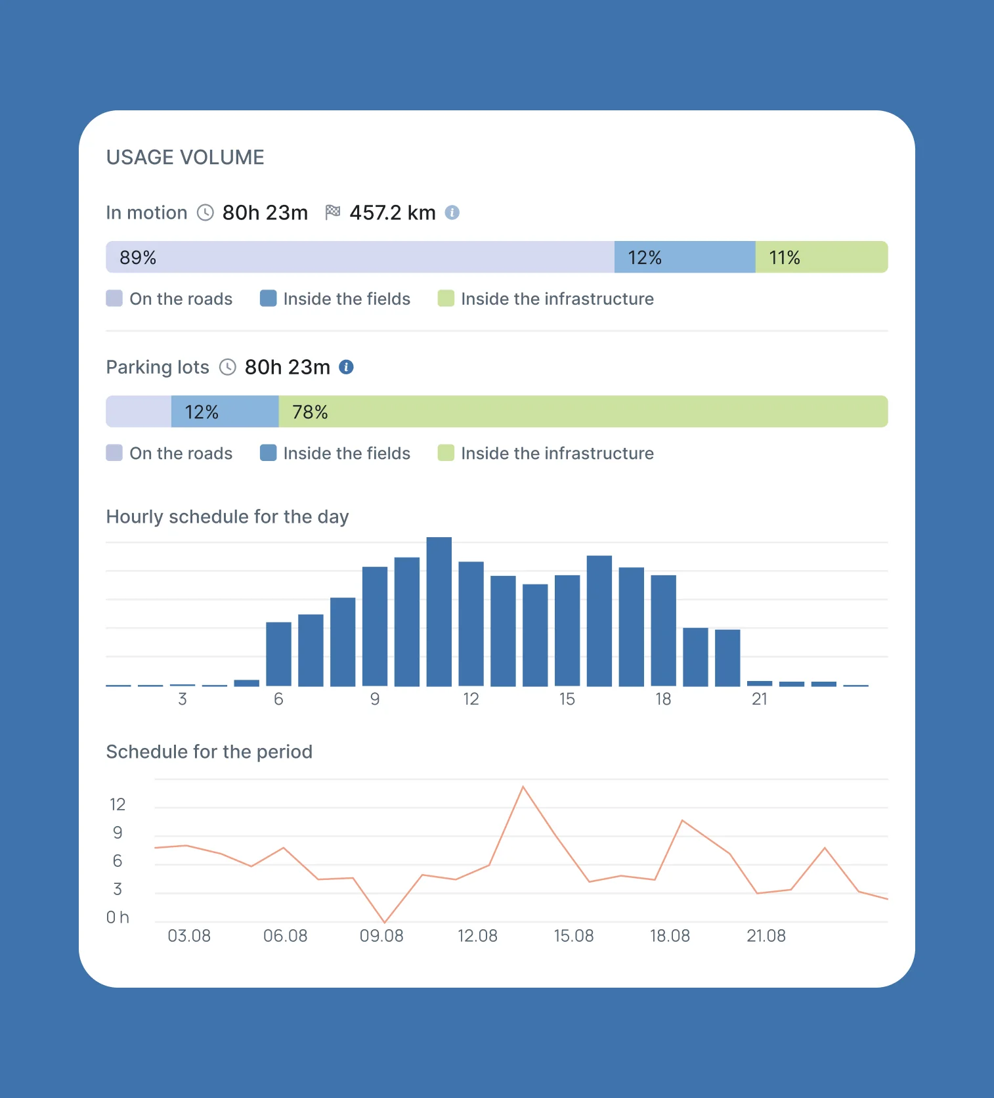Select the 11% segment of In motion bar

pyautogui.click(x=822, y=257)
